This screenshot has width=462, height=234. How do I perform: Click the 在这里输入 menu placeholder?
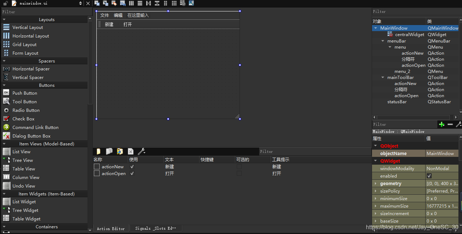[x=138, y=15]
